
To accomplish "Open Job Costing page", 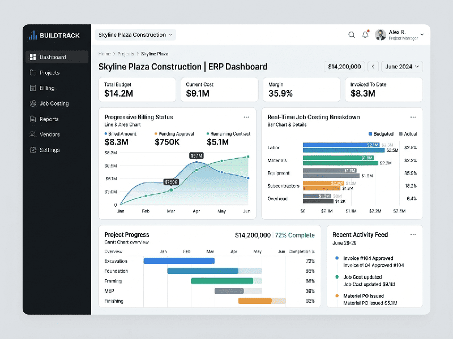I will tap(57, 103).
